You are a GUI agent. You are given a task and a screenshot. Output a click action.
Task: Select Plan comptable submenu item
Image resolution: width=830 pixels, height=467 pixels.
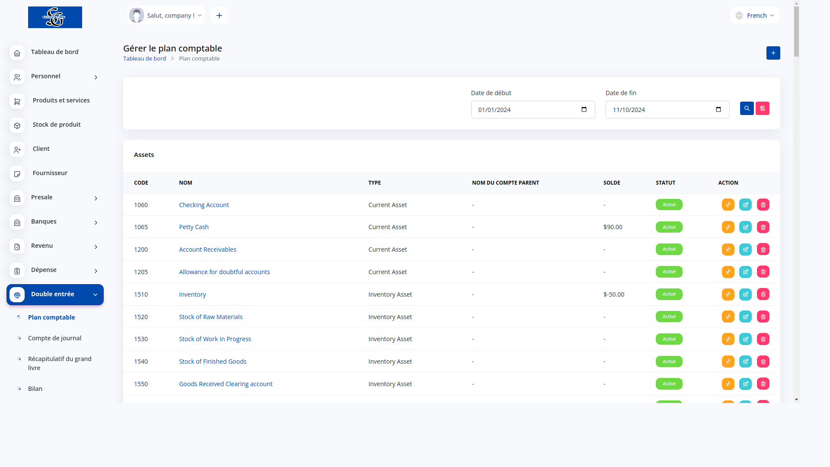pyautogui.click(x=51, y=317)
